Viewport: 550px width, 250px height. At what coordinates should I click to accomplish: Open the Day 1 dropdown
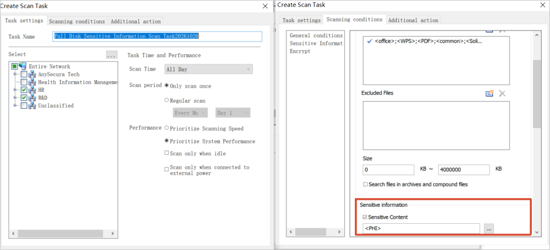pos(233,113)
